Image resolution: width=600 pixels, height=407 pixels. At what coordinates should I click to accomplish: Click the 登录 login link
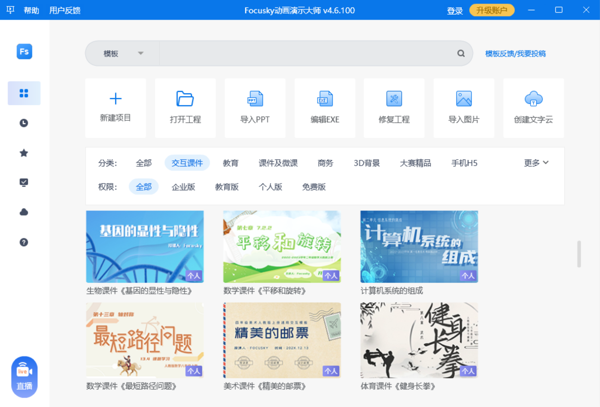(455, 10)
